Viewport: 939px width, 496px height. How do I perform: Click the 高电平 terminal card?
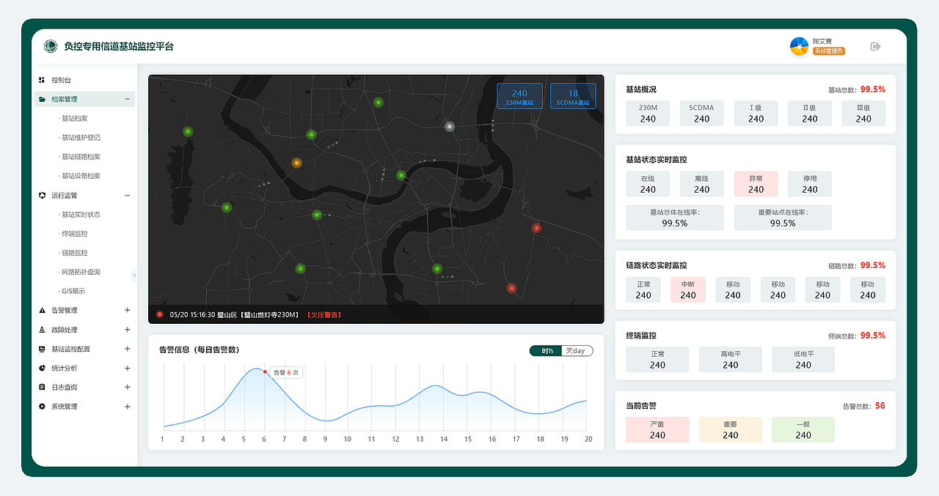[x=731, y=359]
